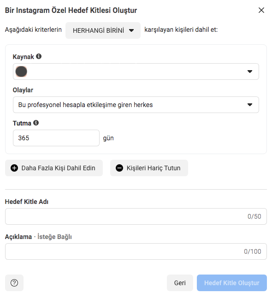Click the caret arrow beside HERHANGİ BİRİNİ
This screenshot has width=272, height=293.
131,30
